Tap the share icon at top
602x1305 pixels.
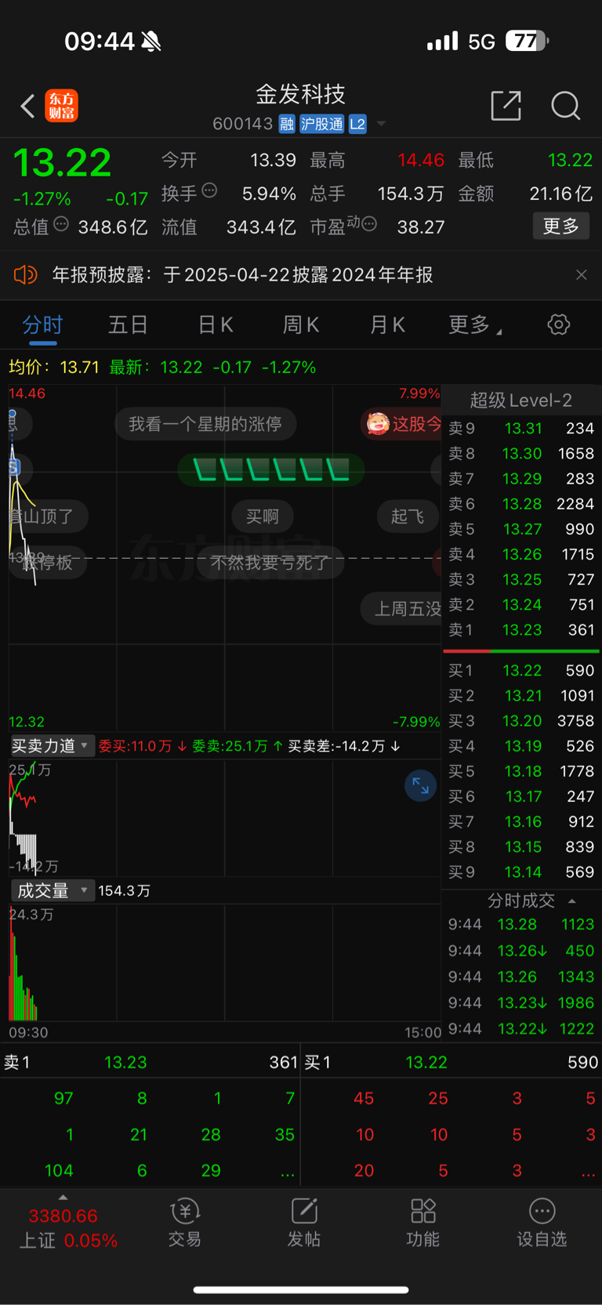click(x=506, y=105)
